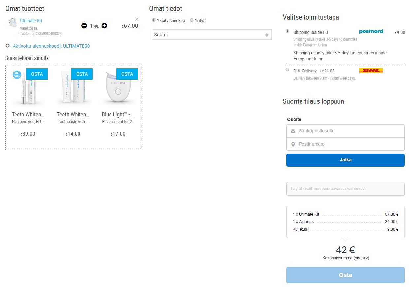The width and height of the screenshot is (413, 288).
Task: Open the Suomi country dropdown
Action: pos(211,35)
